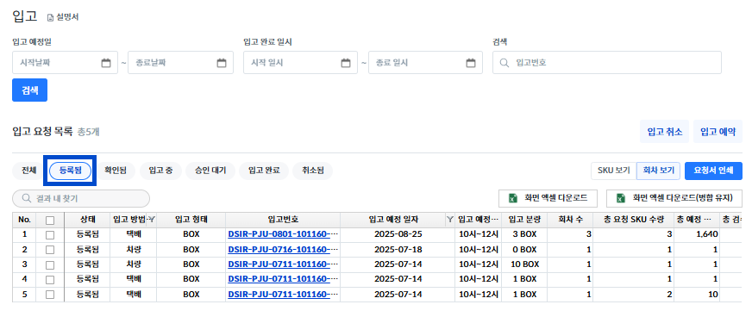This screenshot has height=317, width=752.
Task: Check the checkbox in row 3
Action: pos(50,264)
